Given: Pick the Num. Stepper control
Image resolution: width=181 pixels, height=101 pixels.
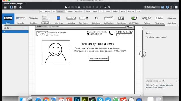Looking at the screenshot, I should click(x=121, y=19).
